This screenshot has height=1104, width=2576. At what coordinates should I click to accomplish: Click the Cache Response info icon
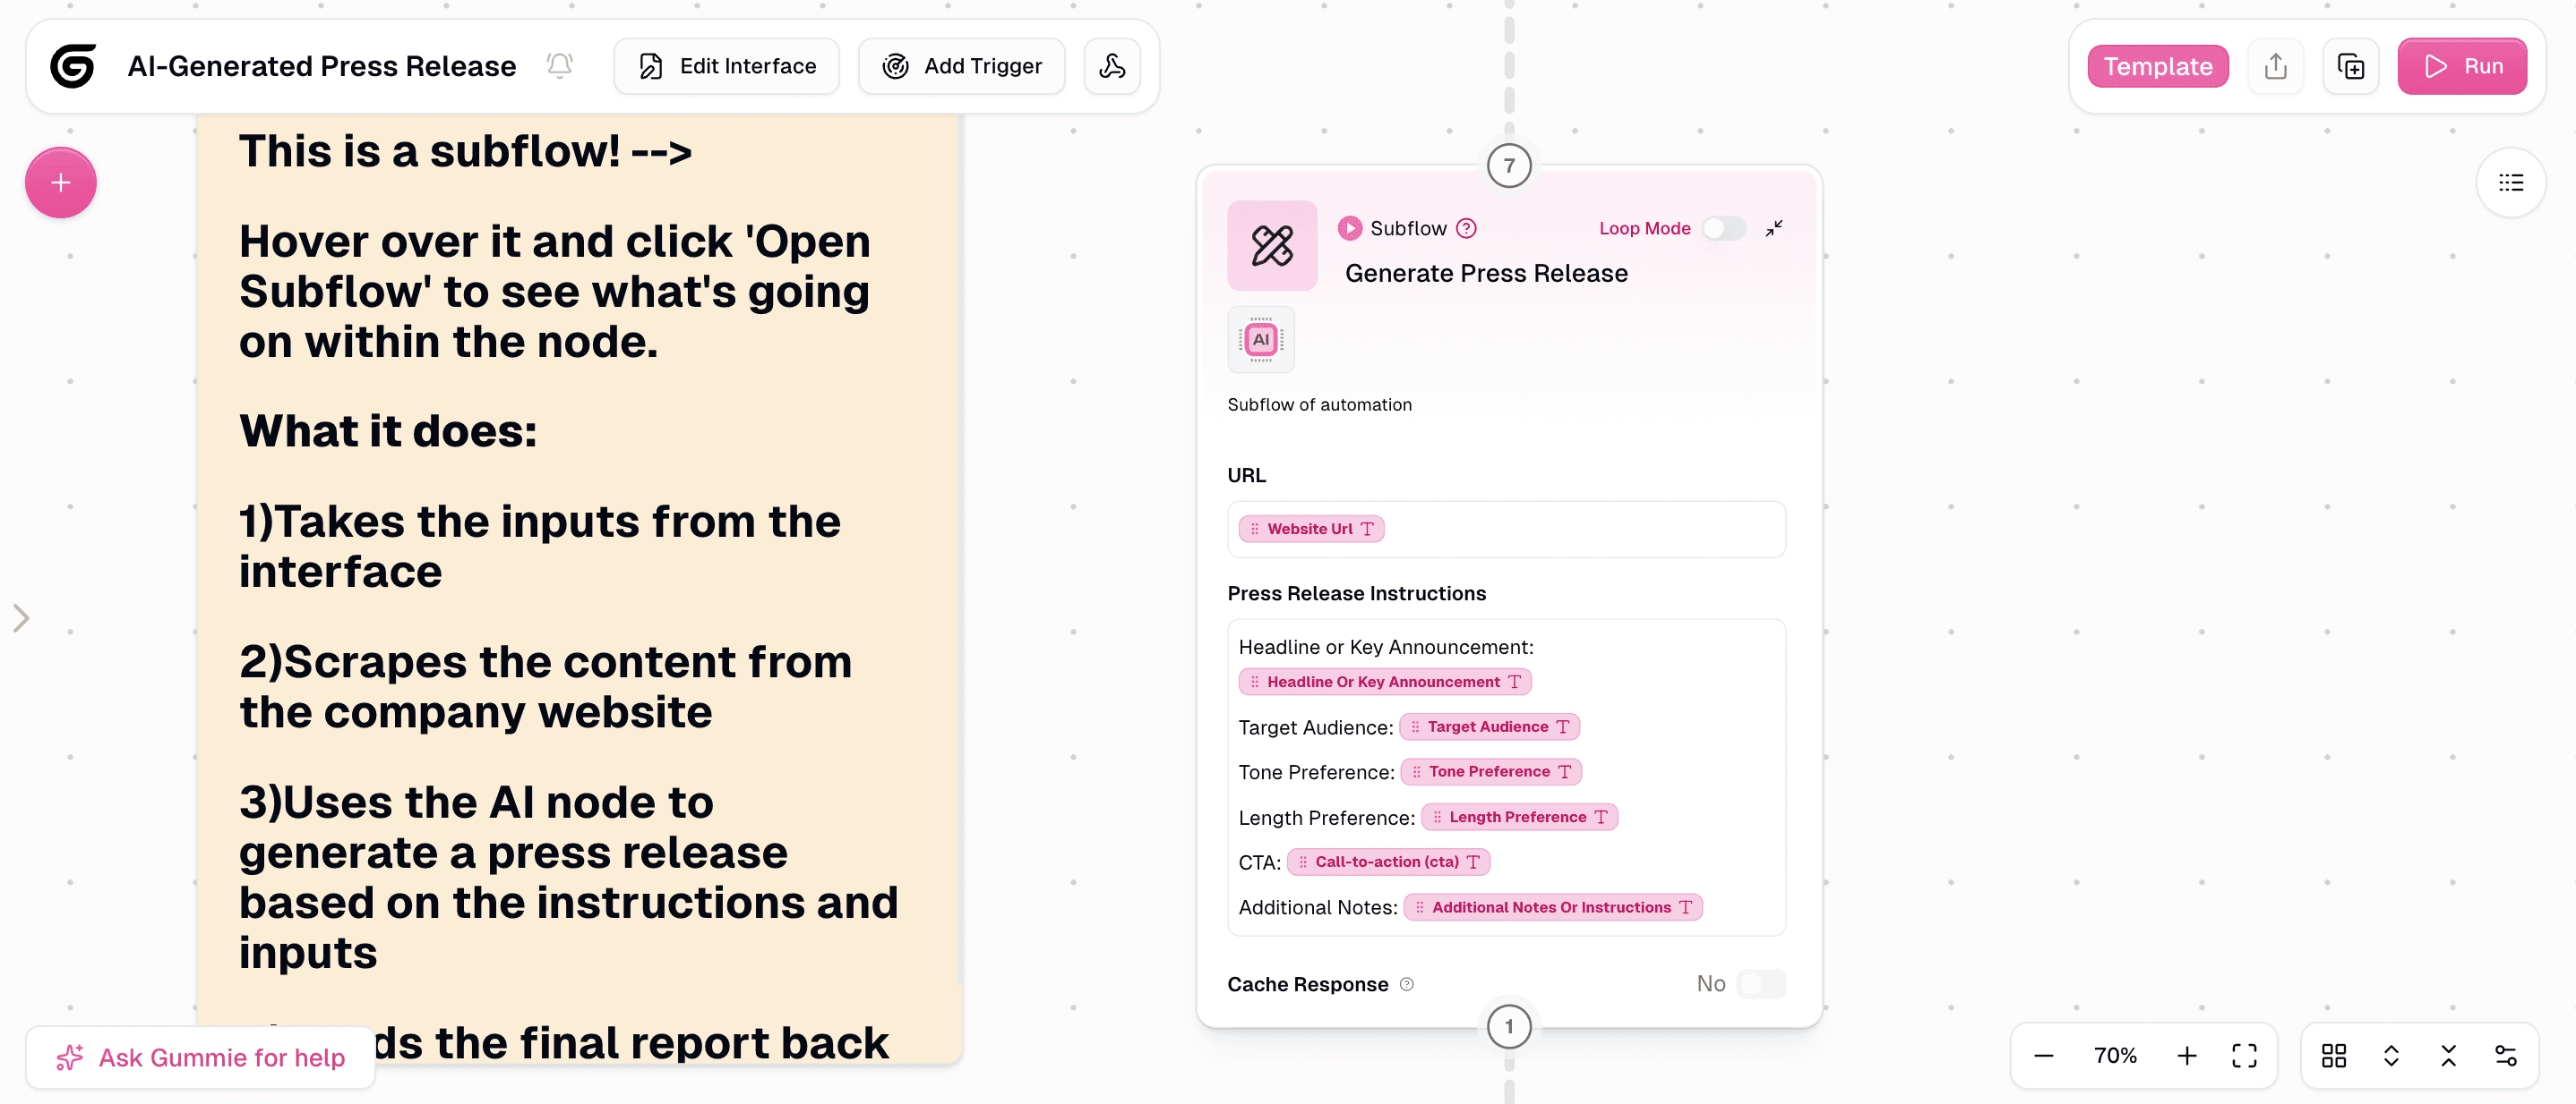[x=1407, y=985]
